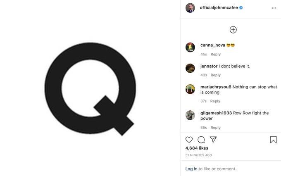Image resolution: width=281 pixels, height=176 pixels.
Task: Load more comments with the plus circle
Action: tap(233, 30)
